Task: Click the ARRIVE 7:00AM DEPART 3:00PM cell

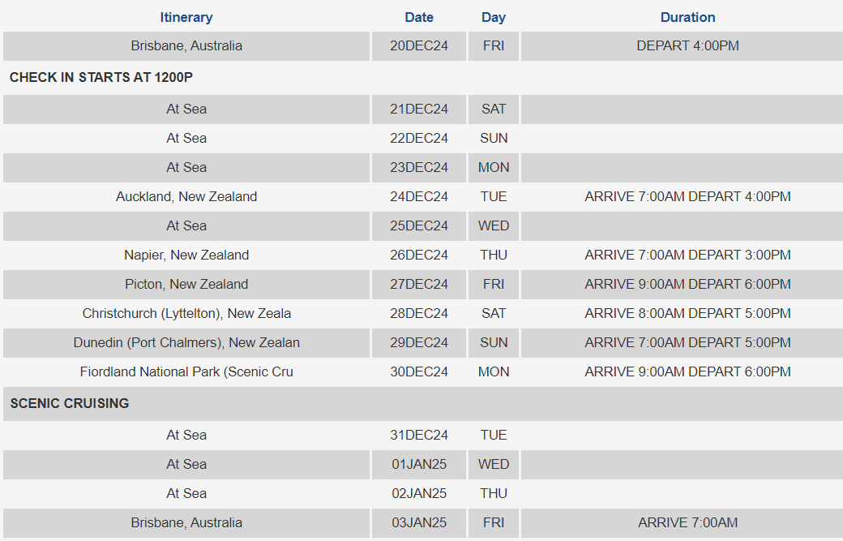Action: pos(687,255)
